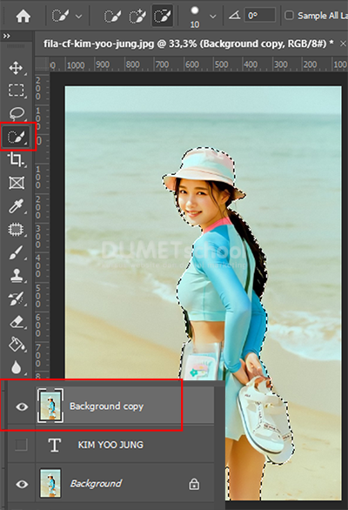Image resolution: width=348 pixels, height=510 pixels.
Task: Enable Sample All Layers checkbox
Action: click(x=289, y=16)
